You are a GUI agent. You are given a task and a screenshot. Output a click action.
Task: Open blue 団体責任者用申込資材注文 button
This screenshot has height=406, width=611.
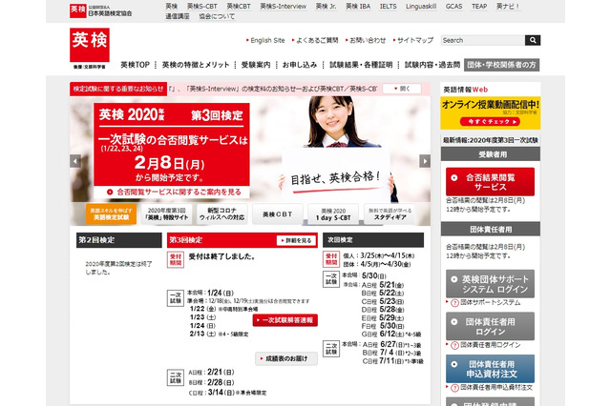[490, 369]
